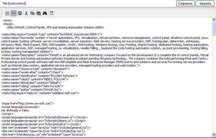Click the toolbar grip handle
This screenshot has height=138, width=216.
(2, 13)
